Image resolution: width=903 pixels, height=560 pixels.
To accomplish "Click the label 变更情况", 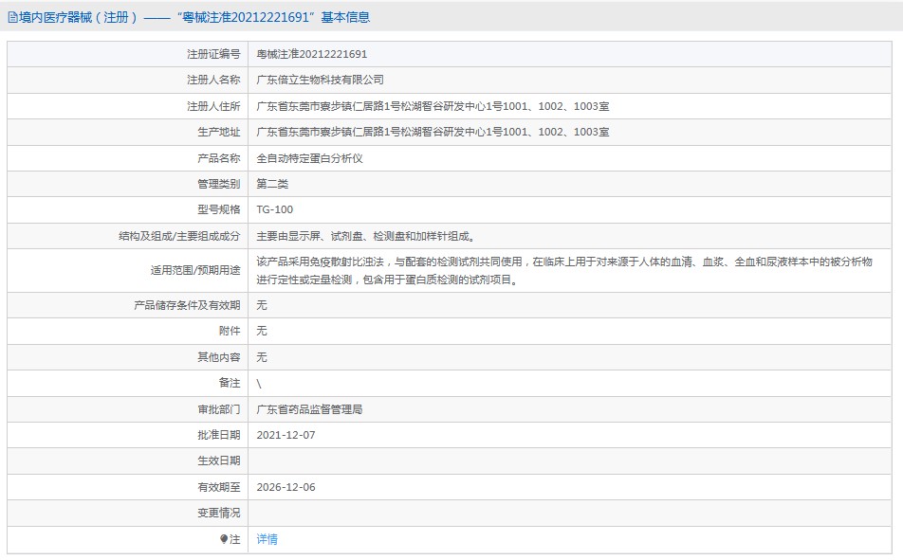I will pos(219,513).
